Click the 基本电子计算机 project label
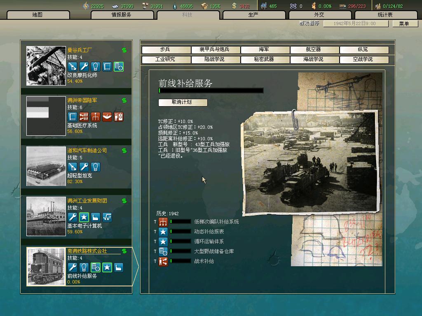This screenshot has height=316, width=422. coord(85,226)
